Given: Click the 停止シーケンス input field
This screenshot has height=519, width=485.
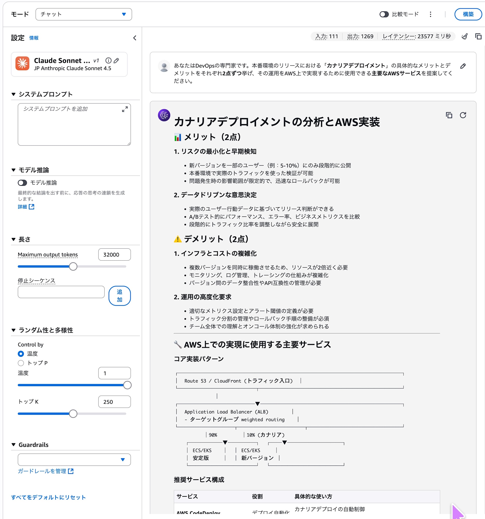Looking at the screenshot, I should point(61,292).
